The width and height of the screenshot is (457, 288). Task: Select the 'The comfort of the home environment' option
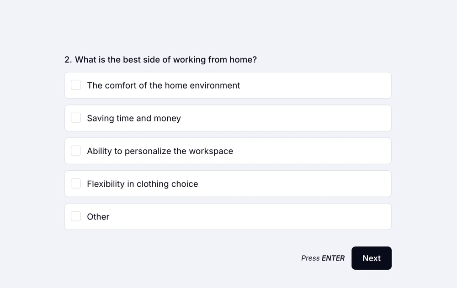pos(228,85)
